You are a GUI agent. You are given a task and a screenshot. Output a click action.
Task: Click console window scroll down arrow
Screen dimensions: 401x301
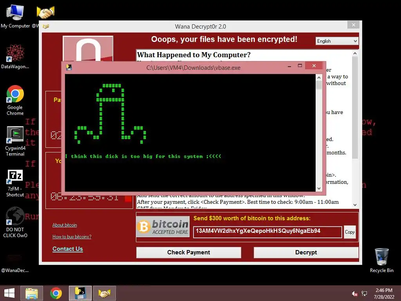click(319, 189)
